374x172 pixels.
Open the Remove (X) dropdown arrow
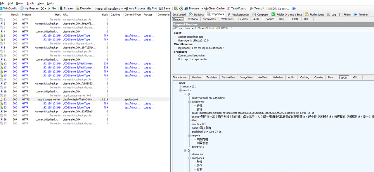[45, 8]
